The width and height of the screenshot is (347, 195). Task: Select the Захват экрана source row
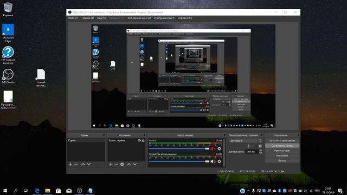tap(126, 140)
